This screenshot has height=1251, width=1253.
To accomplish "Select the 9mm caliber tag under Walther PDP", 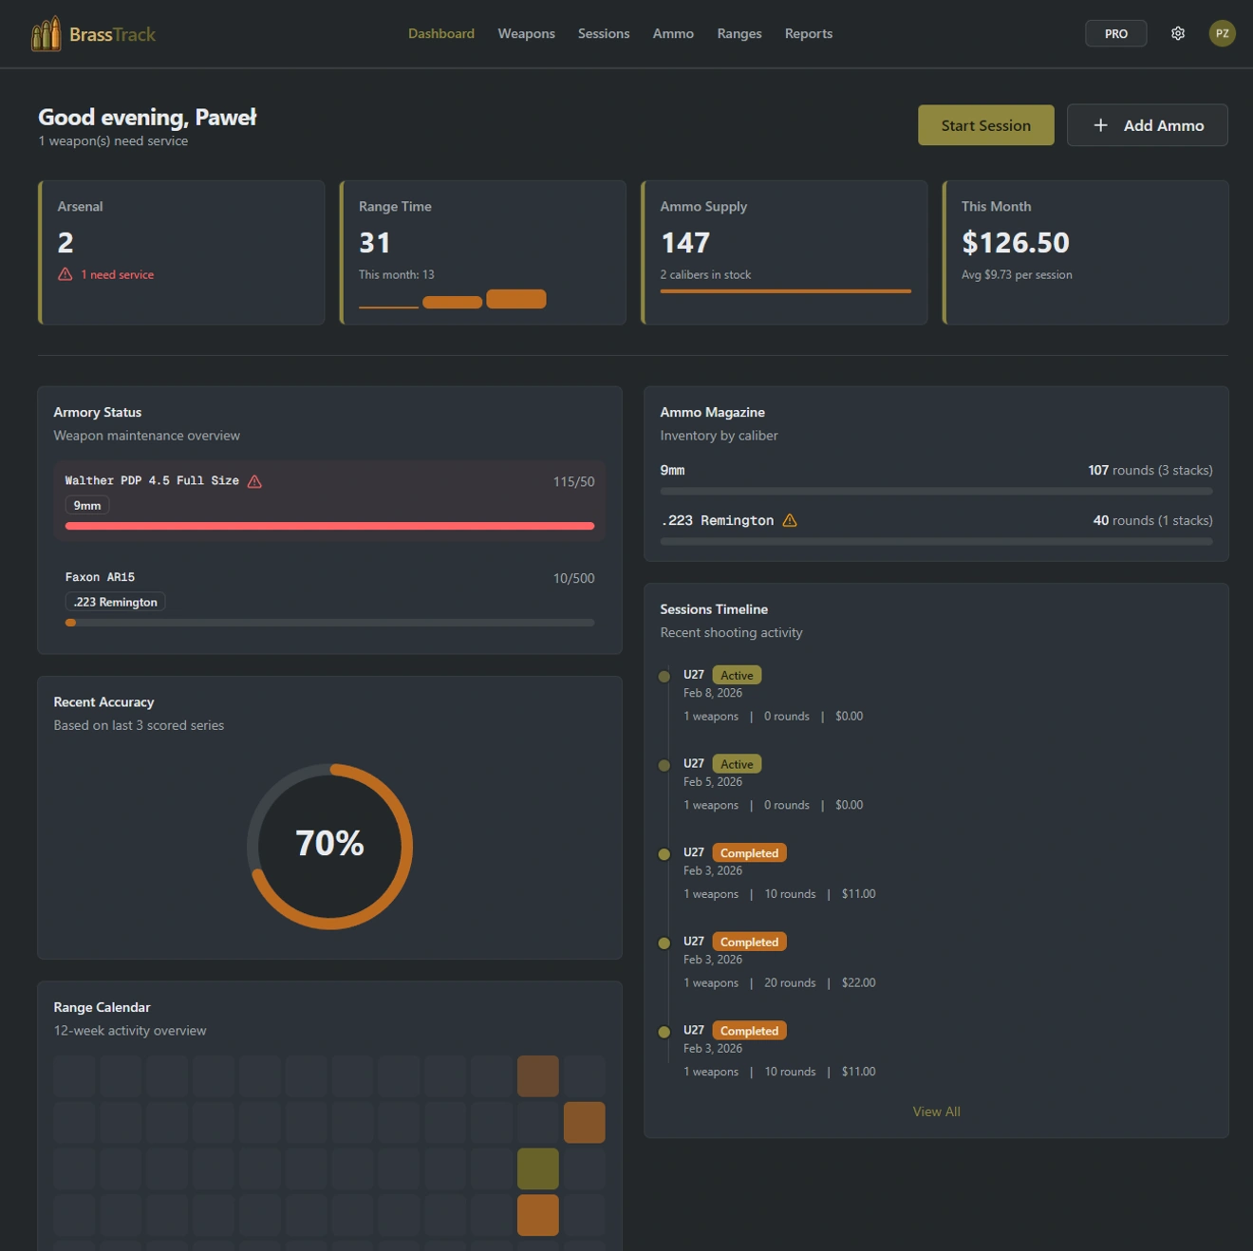I will (x=86, y=505).
